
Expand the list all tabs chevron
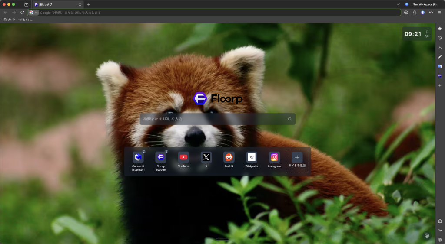coord(399,4)
